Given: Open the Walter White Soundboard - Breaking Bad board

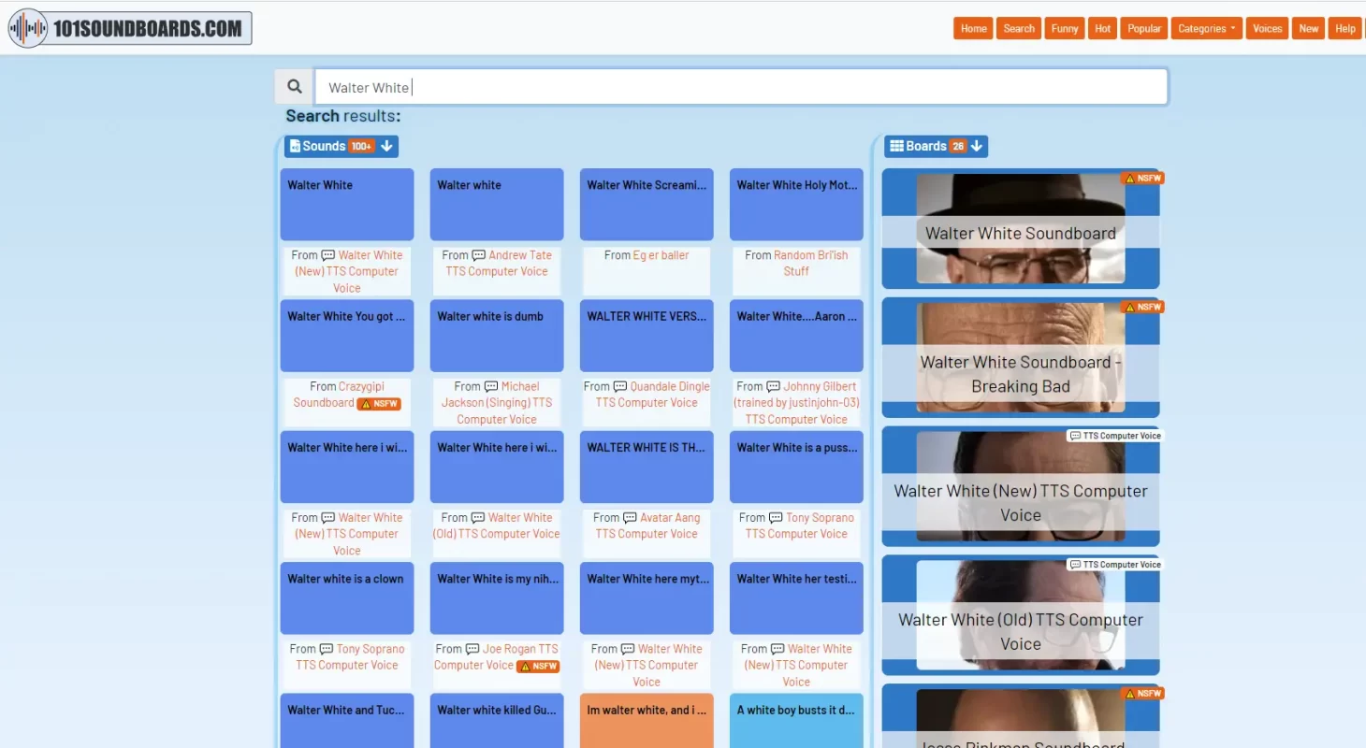Looking at the screenshot, I should click(x=1021, y=358).
